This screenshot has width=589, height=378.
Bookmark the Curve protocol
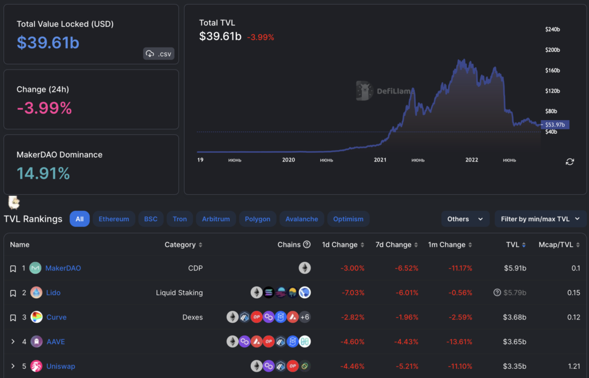(x=13, y=318)
